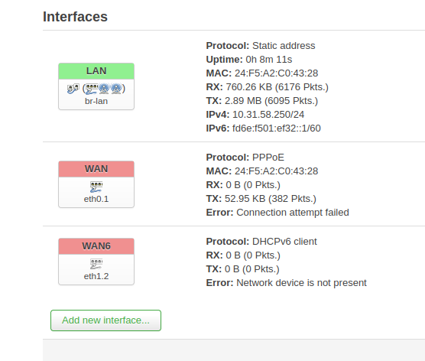Select LAN IPv4 address 10.31.58.250/24

point(268,115)
